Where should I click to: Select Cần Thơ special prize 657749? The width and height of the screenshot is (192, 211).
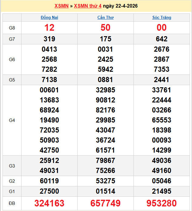click(106, 203)
